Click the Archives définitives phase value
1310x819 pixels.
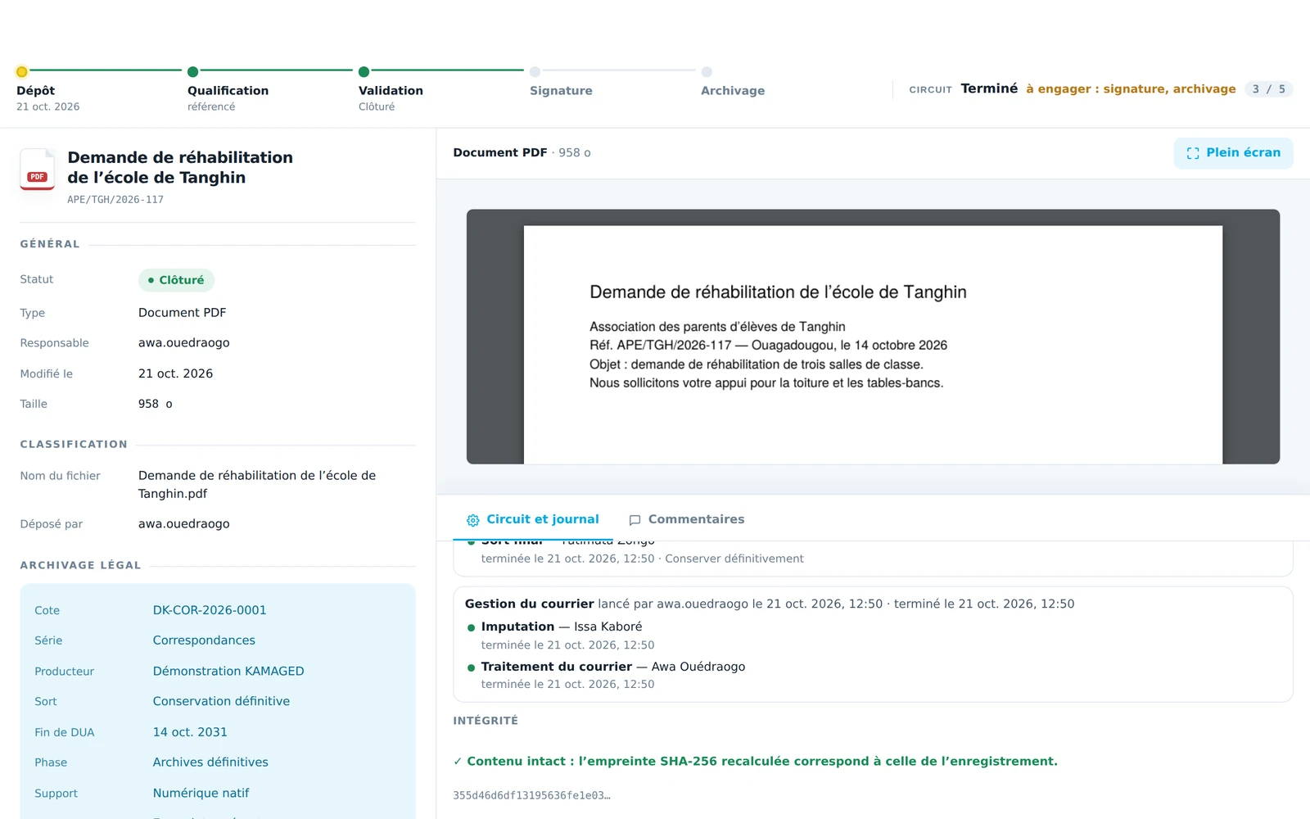(210, 762)
